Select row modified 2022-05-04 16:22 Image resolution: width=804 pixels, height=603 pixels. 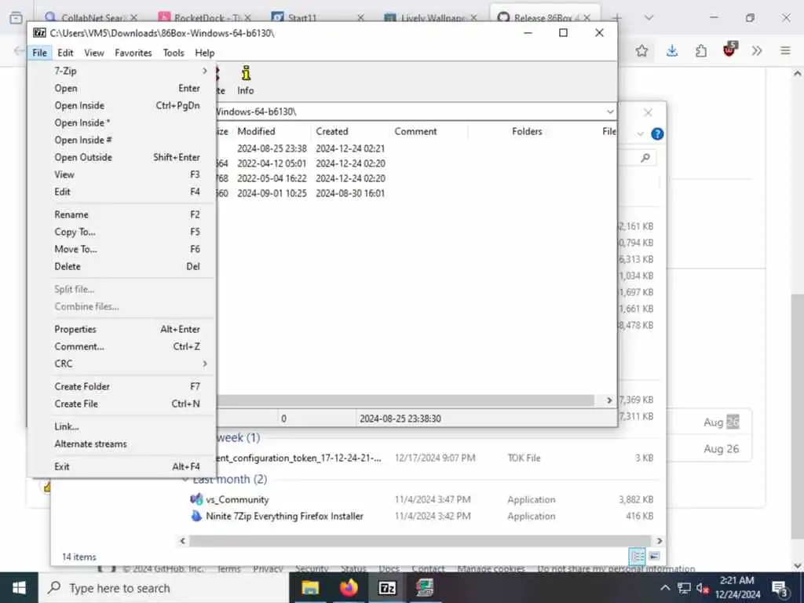[416, 178]
